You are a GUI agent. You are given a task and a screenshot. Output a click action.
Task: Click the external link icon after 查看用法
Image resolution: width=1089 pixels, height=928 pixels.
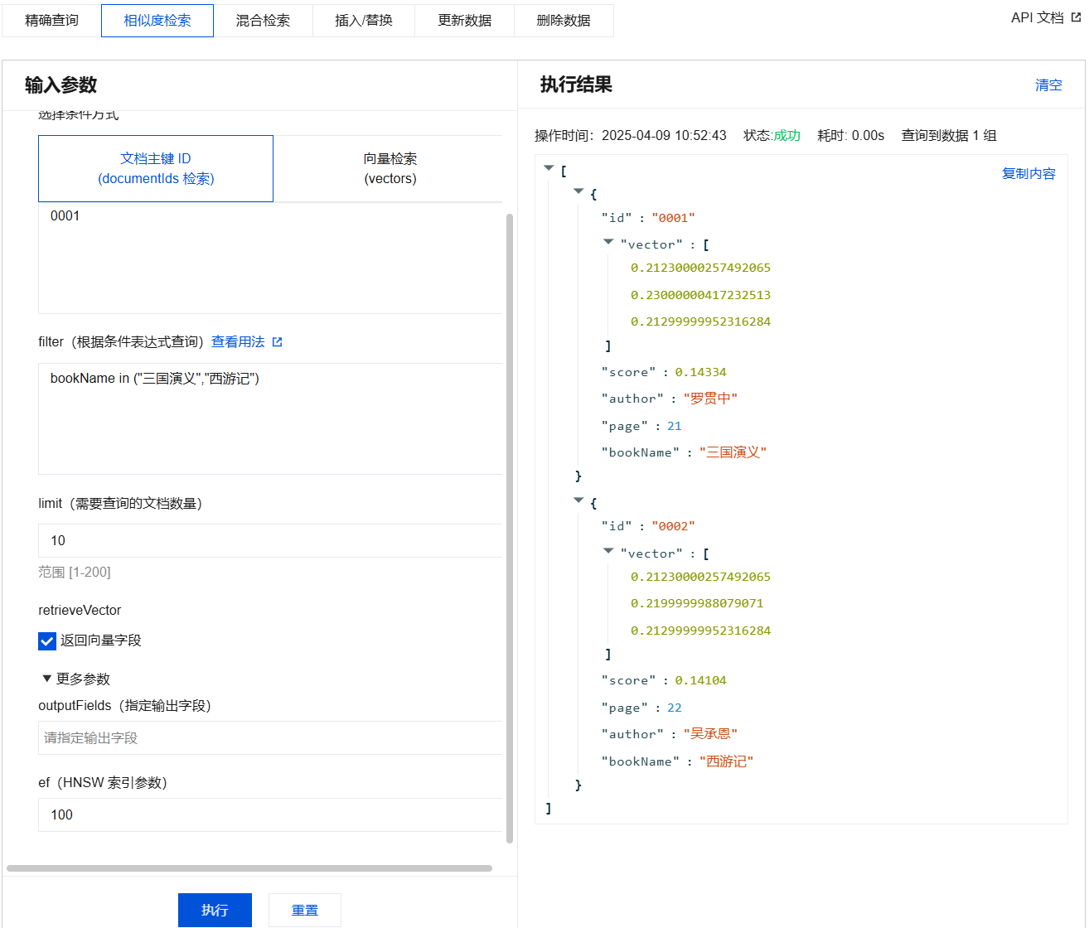[277, 342]
